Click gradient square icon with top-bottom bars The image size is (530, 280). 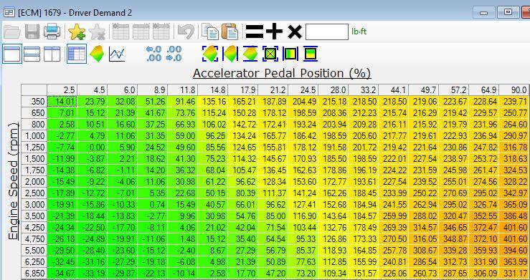[311, 54]
